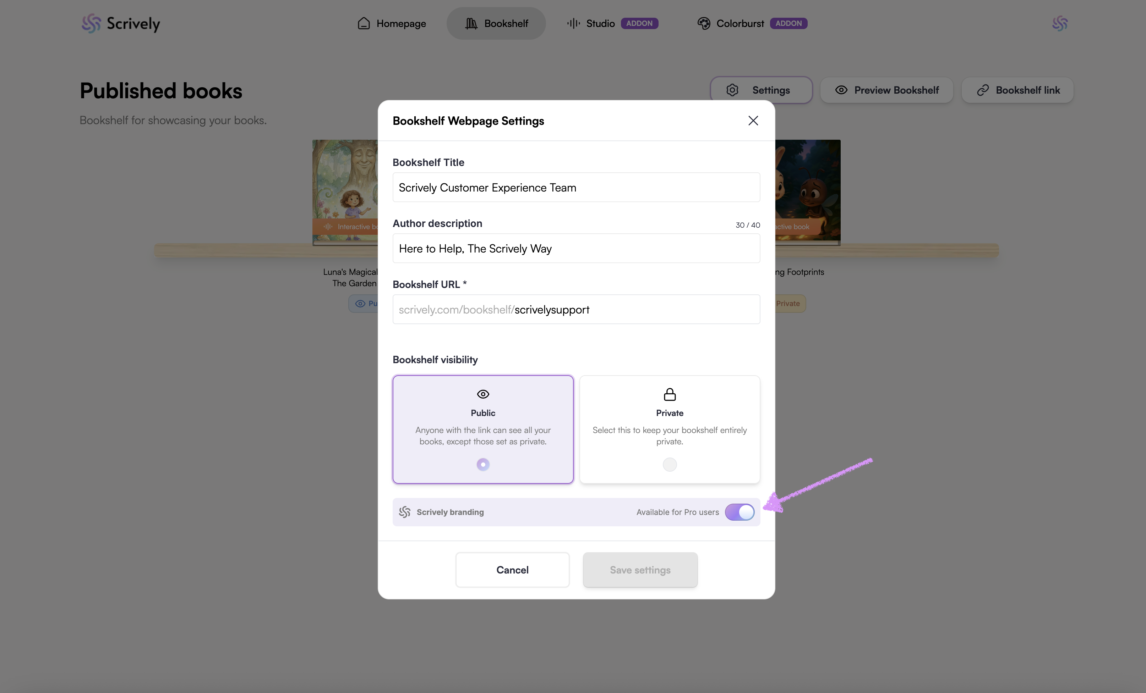This screenshot has height=693, width=1146.
Task: Click the home icon beside Homepage
Action: [364, 23]
